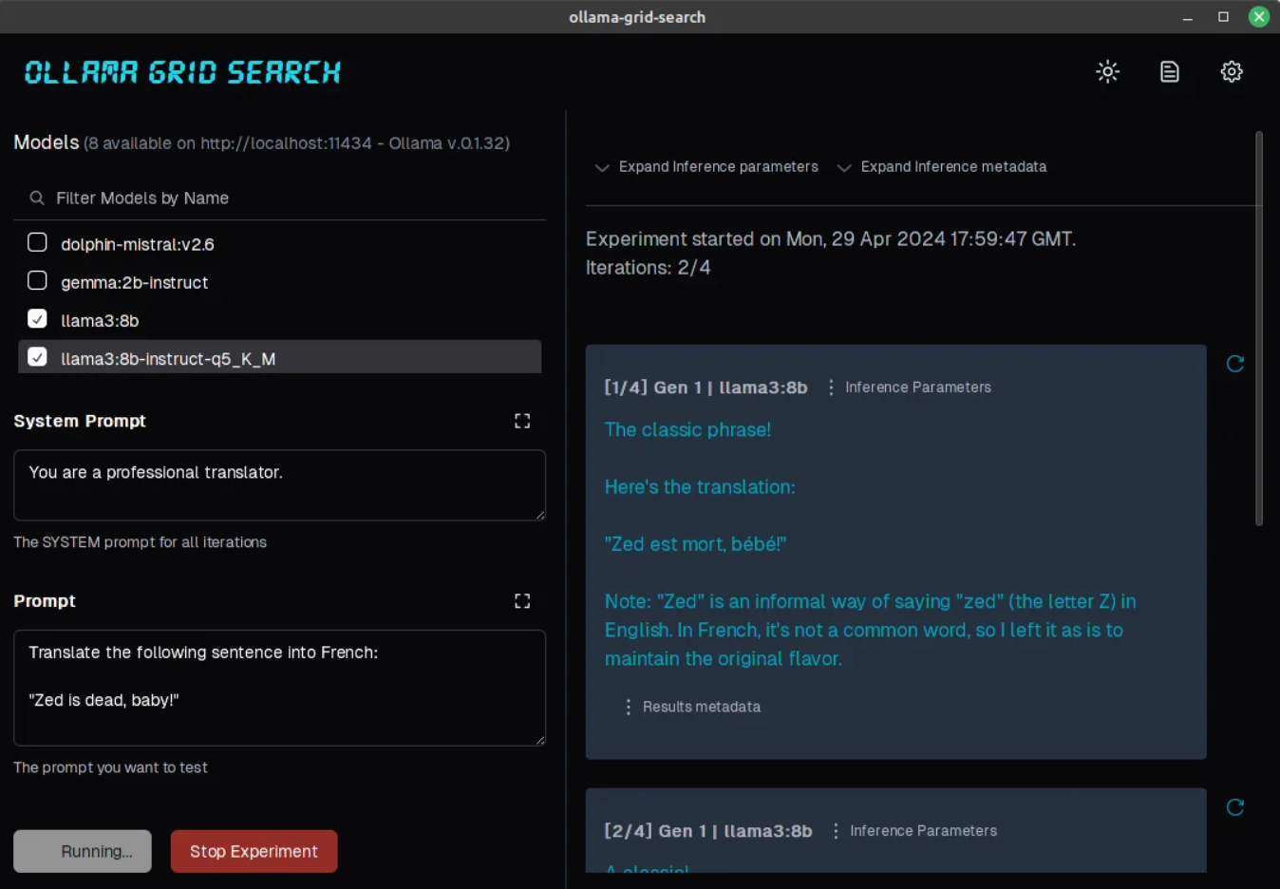The image size is (1280, 889).
Task: Click the Prompt text area
Action: (x=279, y=688)
